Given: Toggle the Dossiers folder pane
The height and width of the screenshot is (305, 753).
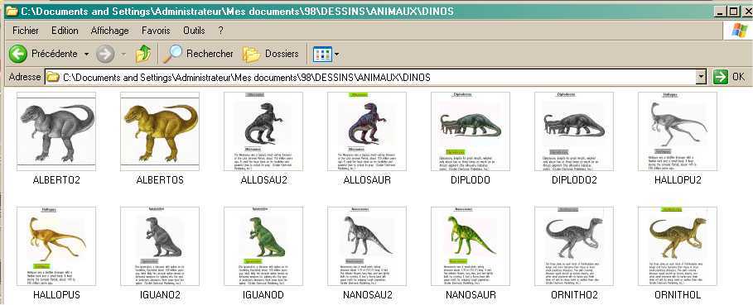Looking at the screenshot, I should click(x=271, y=54).
